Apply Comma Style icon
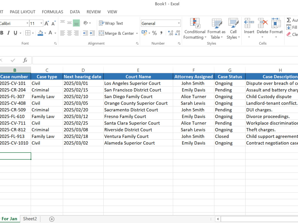Screen dimensions: 298x223 tap(161, 33)
